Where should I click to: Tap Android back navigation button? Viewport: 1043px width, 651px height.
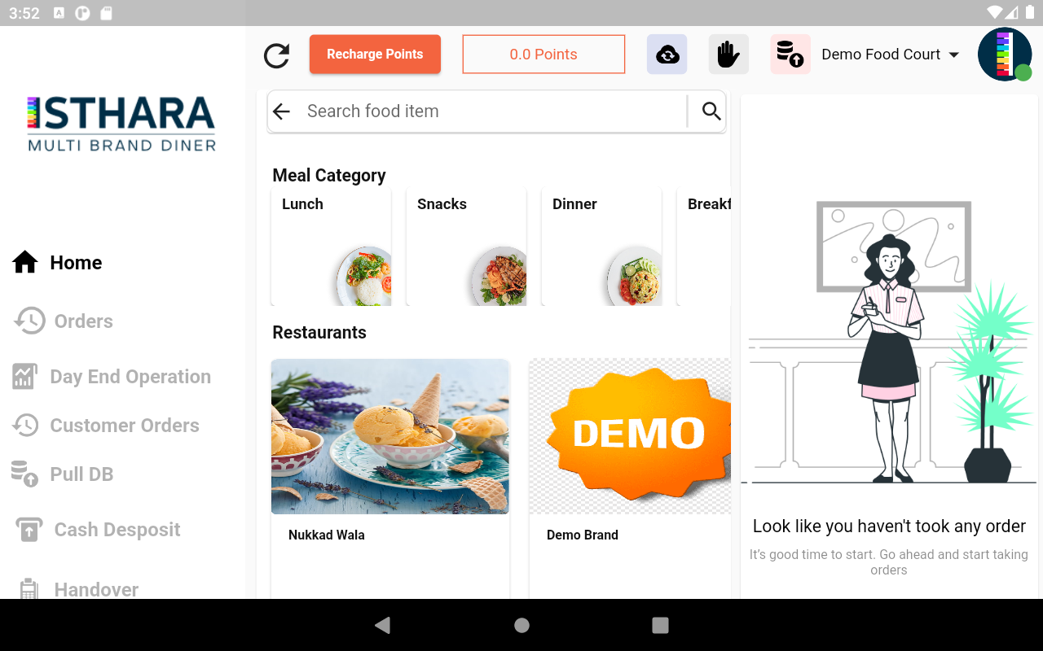point(382,625)
